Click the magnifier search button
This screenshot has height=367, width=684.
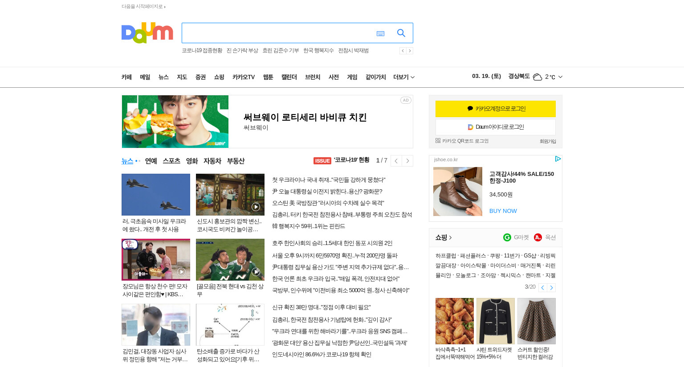[401, 33]
